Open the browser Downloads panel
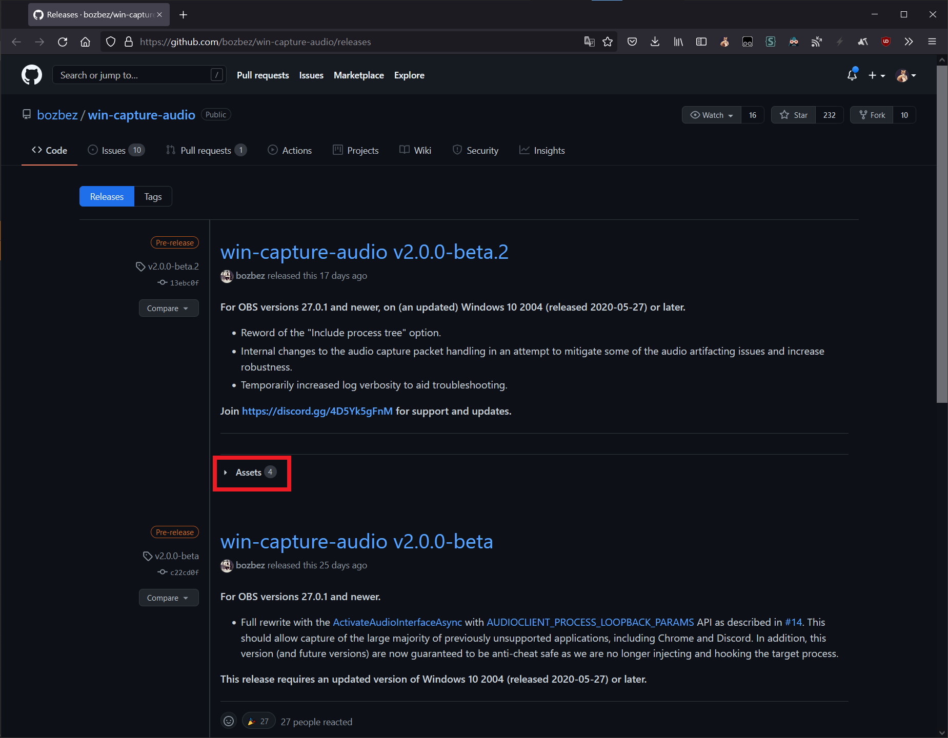 click(655, 42)
